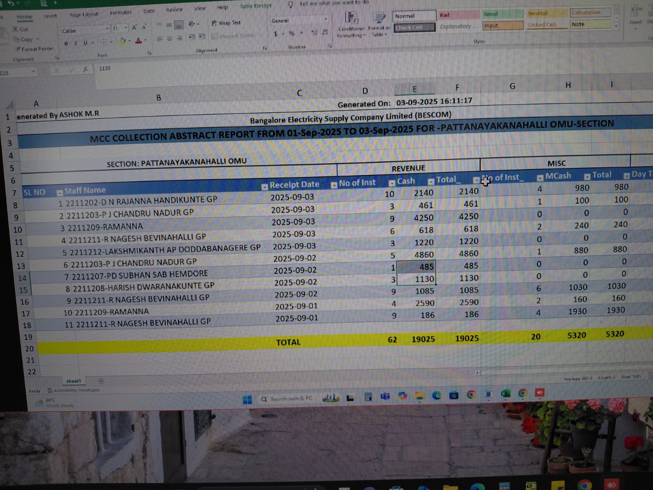
Task: Click the Undo arrow in quick access toolbar
Action: point(11,3)
